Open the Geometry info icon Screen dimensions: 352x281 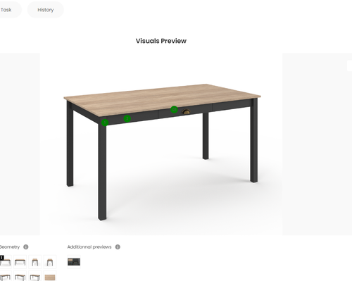26,247
